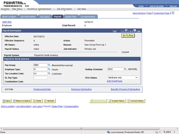Open the Edit ChartFields link
Image resolution: width=179 pixels, height=134 pixels.
pyautogui.click(x=114, y=81)
